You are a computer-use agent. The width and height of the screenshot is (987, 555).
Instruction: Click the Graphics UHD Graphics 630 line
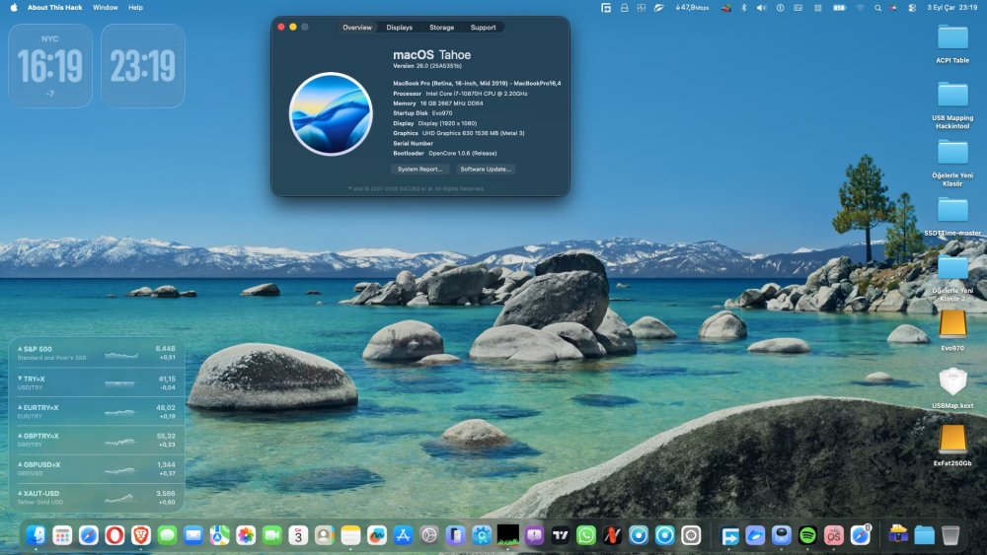458,133
